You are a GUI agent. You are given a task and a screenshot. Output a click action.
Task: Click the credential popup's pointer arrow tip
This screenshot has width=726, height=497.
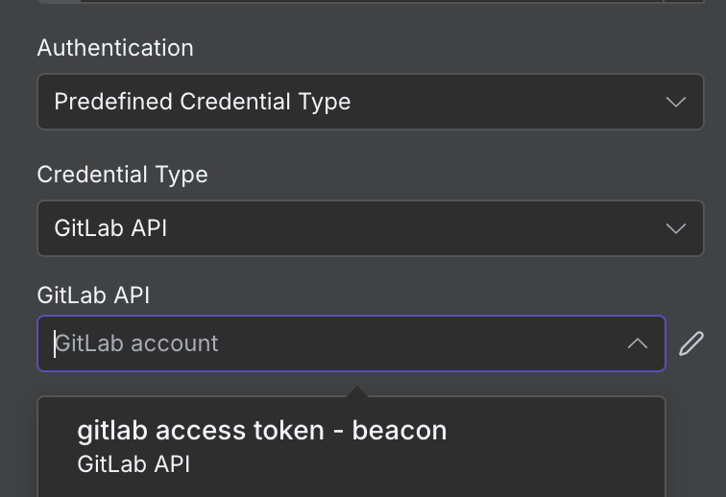tap(356, 390)
